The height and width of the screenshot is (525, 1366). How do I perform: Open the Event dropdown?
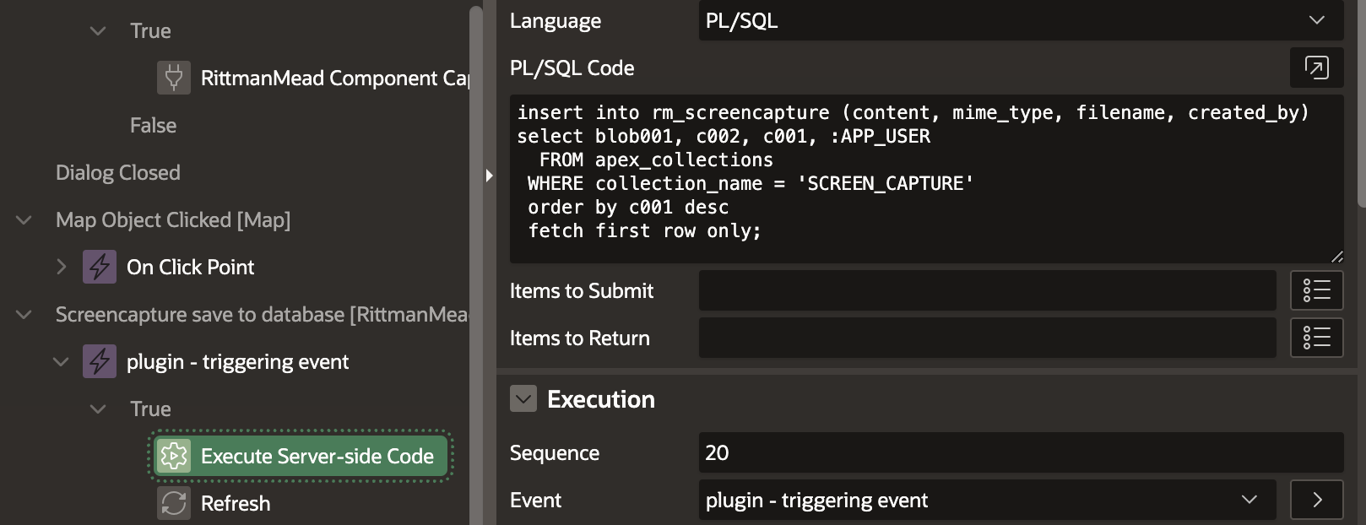tap(986, 500)
